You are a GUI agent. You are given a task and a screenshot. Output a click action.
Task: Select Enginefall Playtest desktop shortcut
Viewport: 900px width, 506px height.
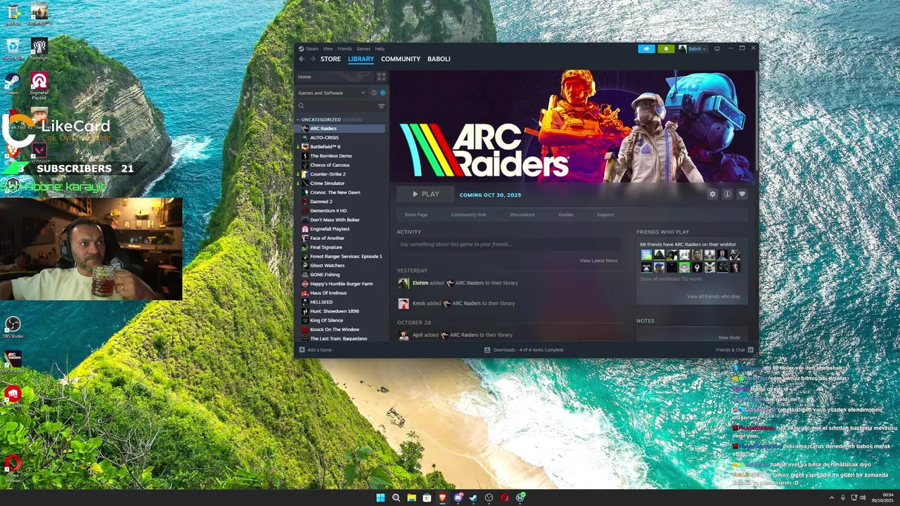(x=39, y=86)
